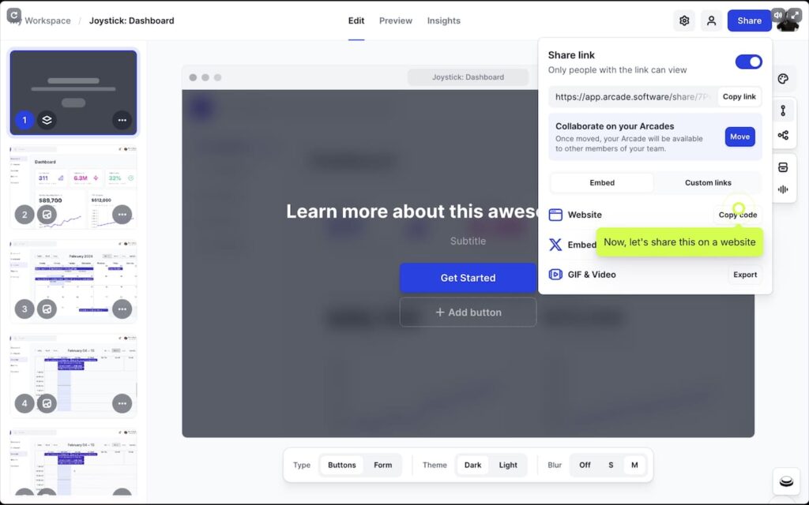Select the Custom links tab
Screen dimensions: 809x505
point(708,183)
